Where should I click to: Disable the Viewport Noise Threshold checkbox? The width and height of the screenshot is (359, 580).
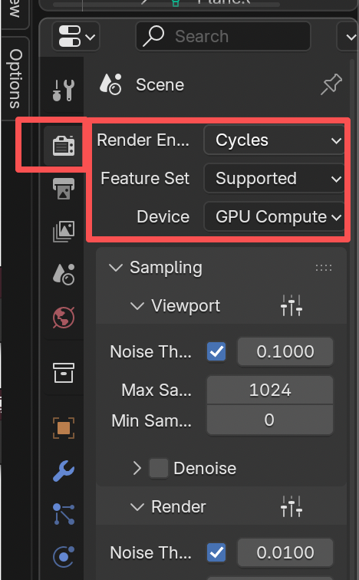(216, 351)
